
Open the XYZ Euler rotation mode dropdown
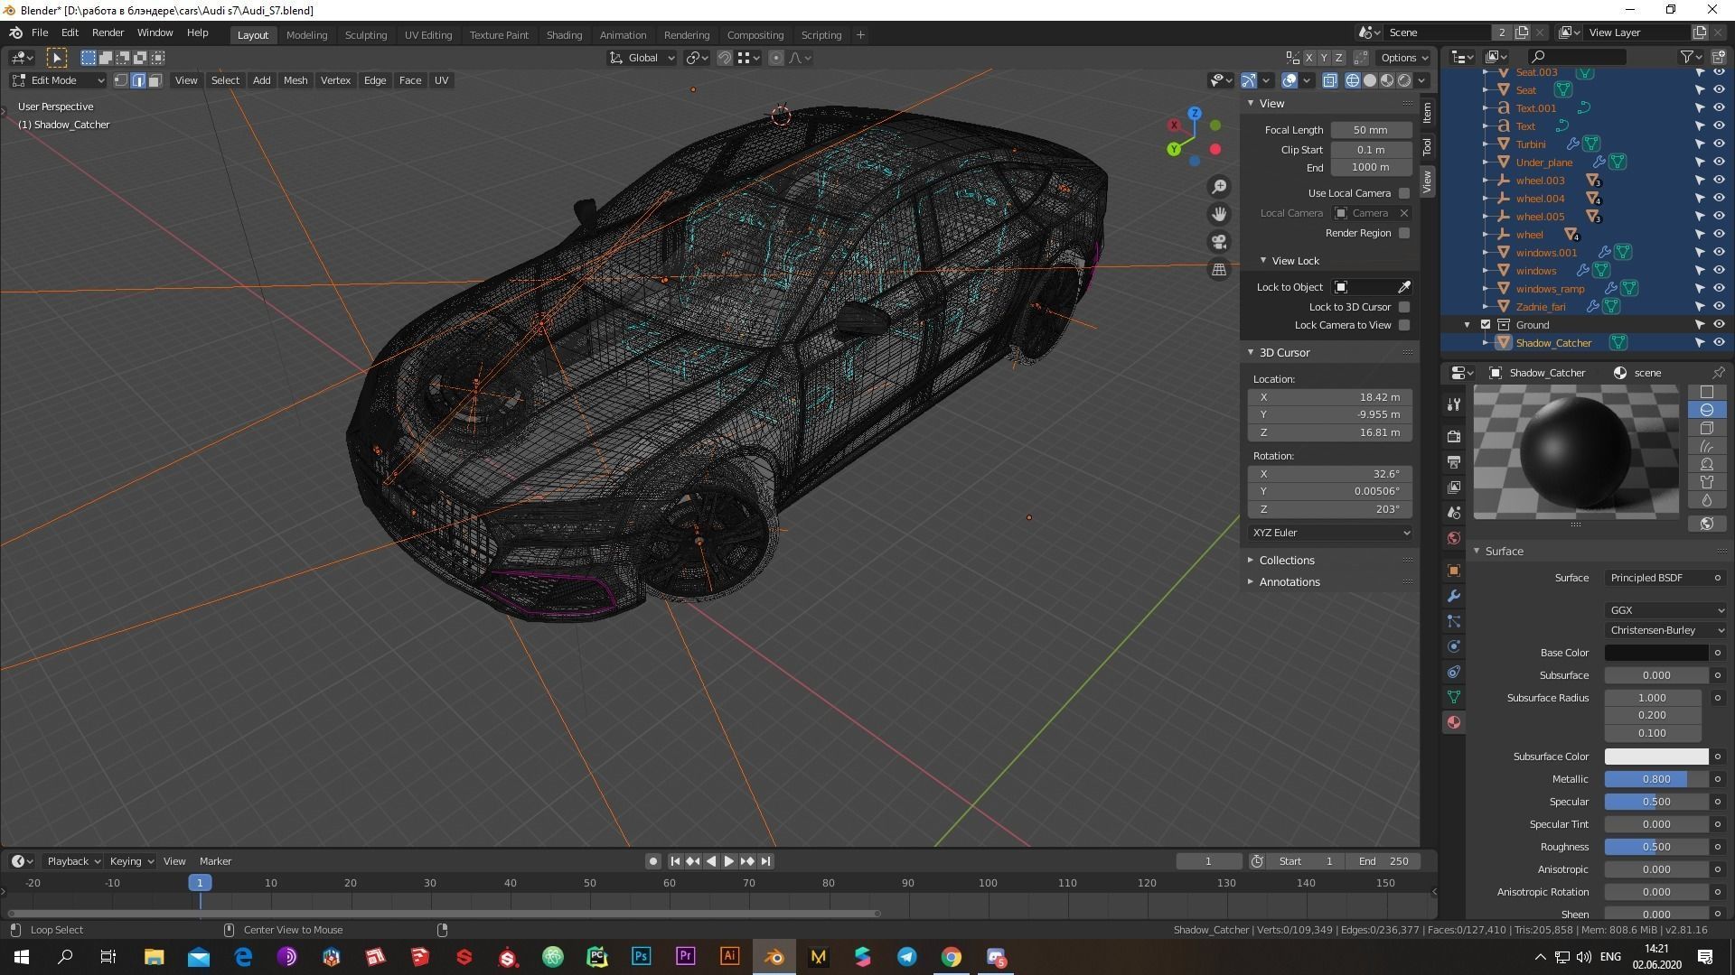[x=1330, y=533]
